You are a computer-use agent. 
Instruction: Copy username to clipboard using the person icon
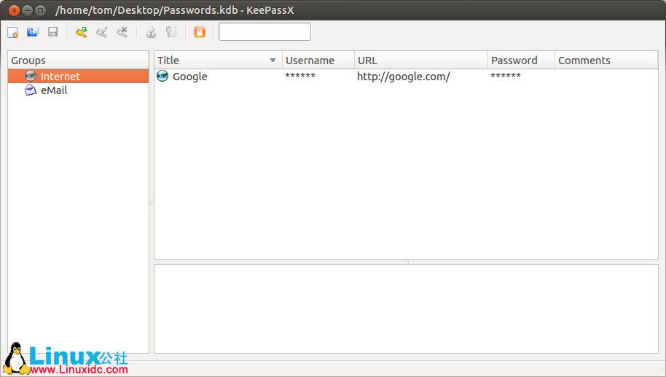[x=152, y=32]
